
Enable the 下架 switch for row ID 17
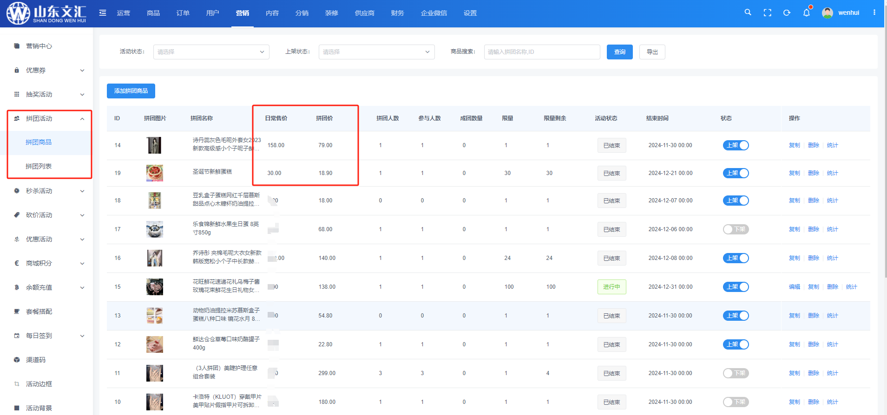pos(736,229)
